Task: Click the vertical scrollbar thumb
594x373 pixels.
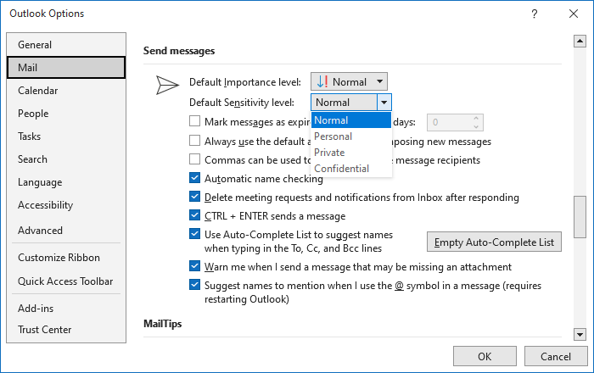Action: pyautogui.click(x=580, y=217)
